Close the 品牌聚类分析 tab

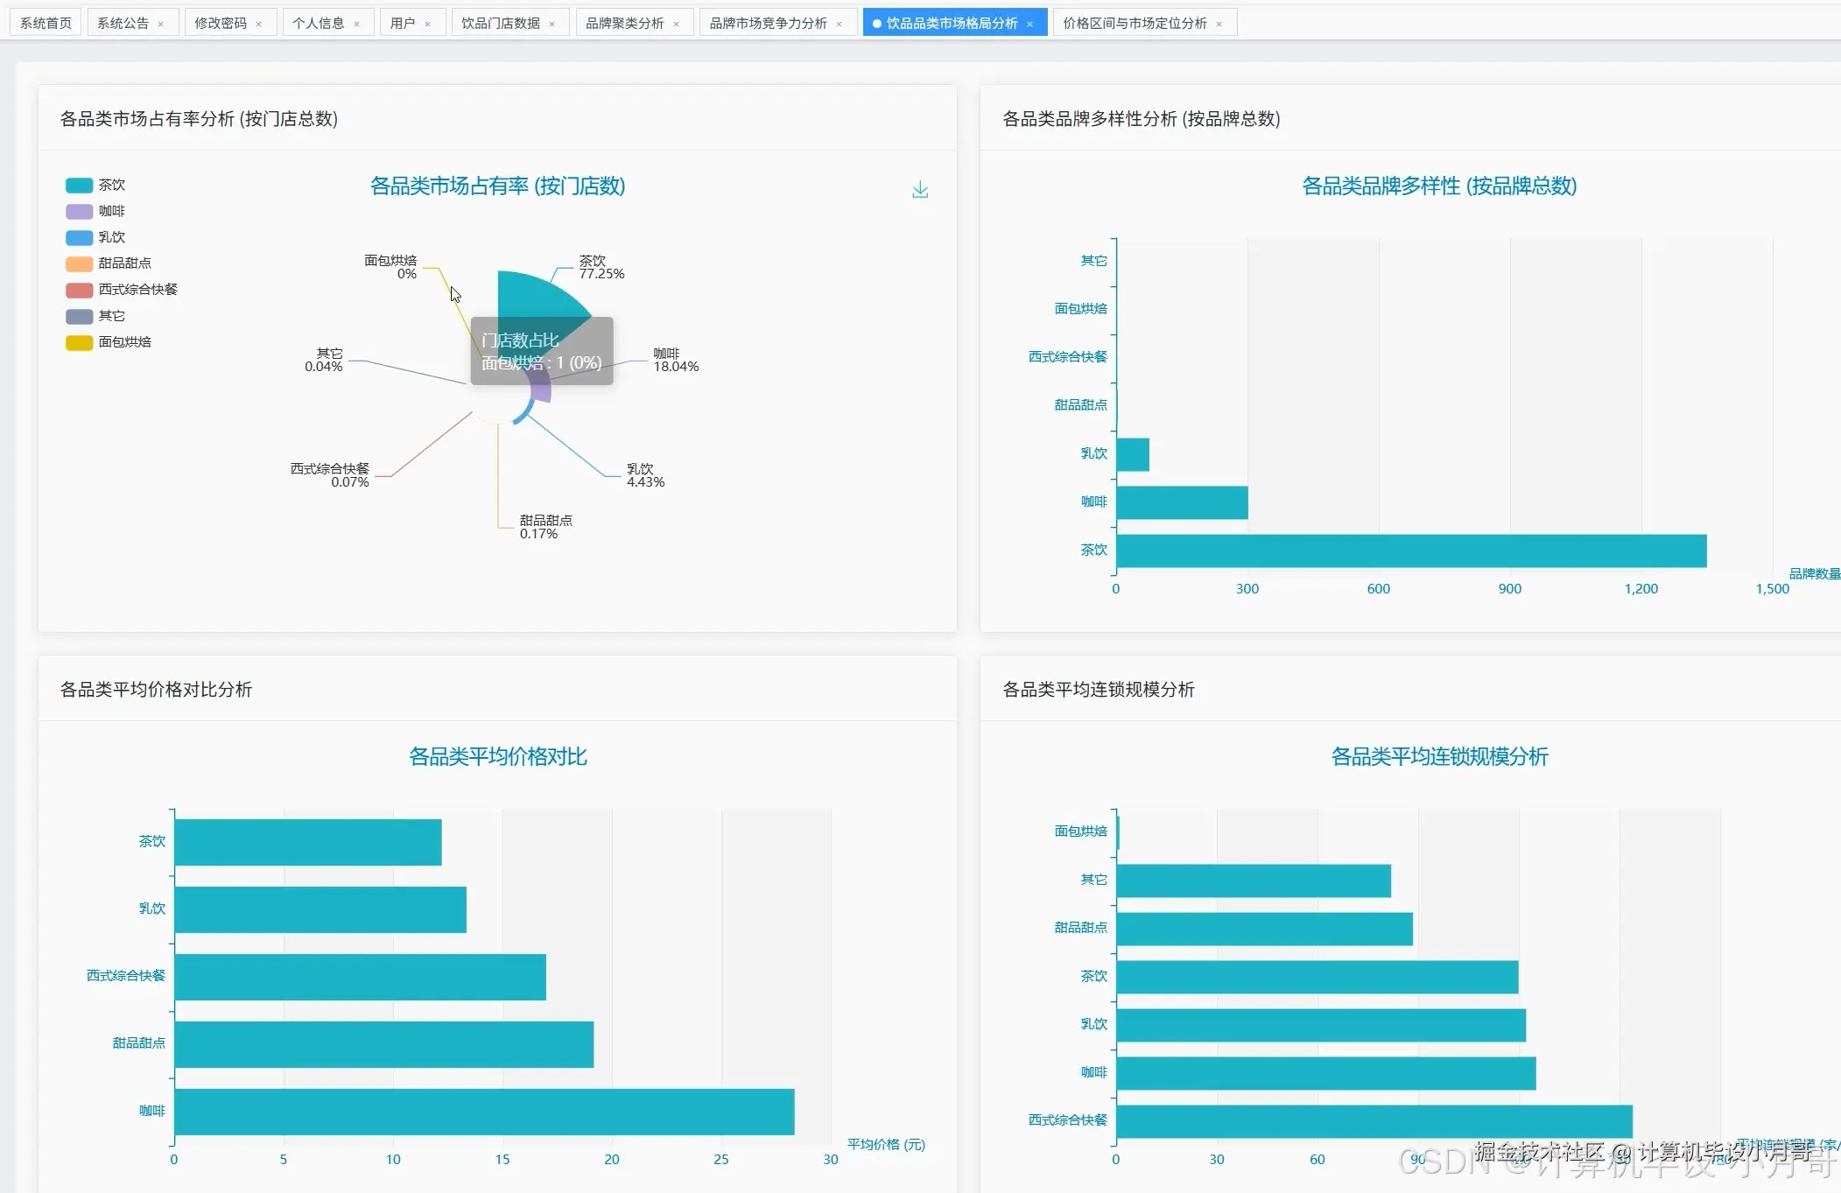(677, 25)
